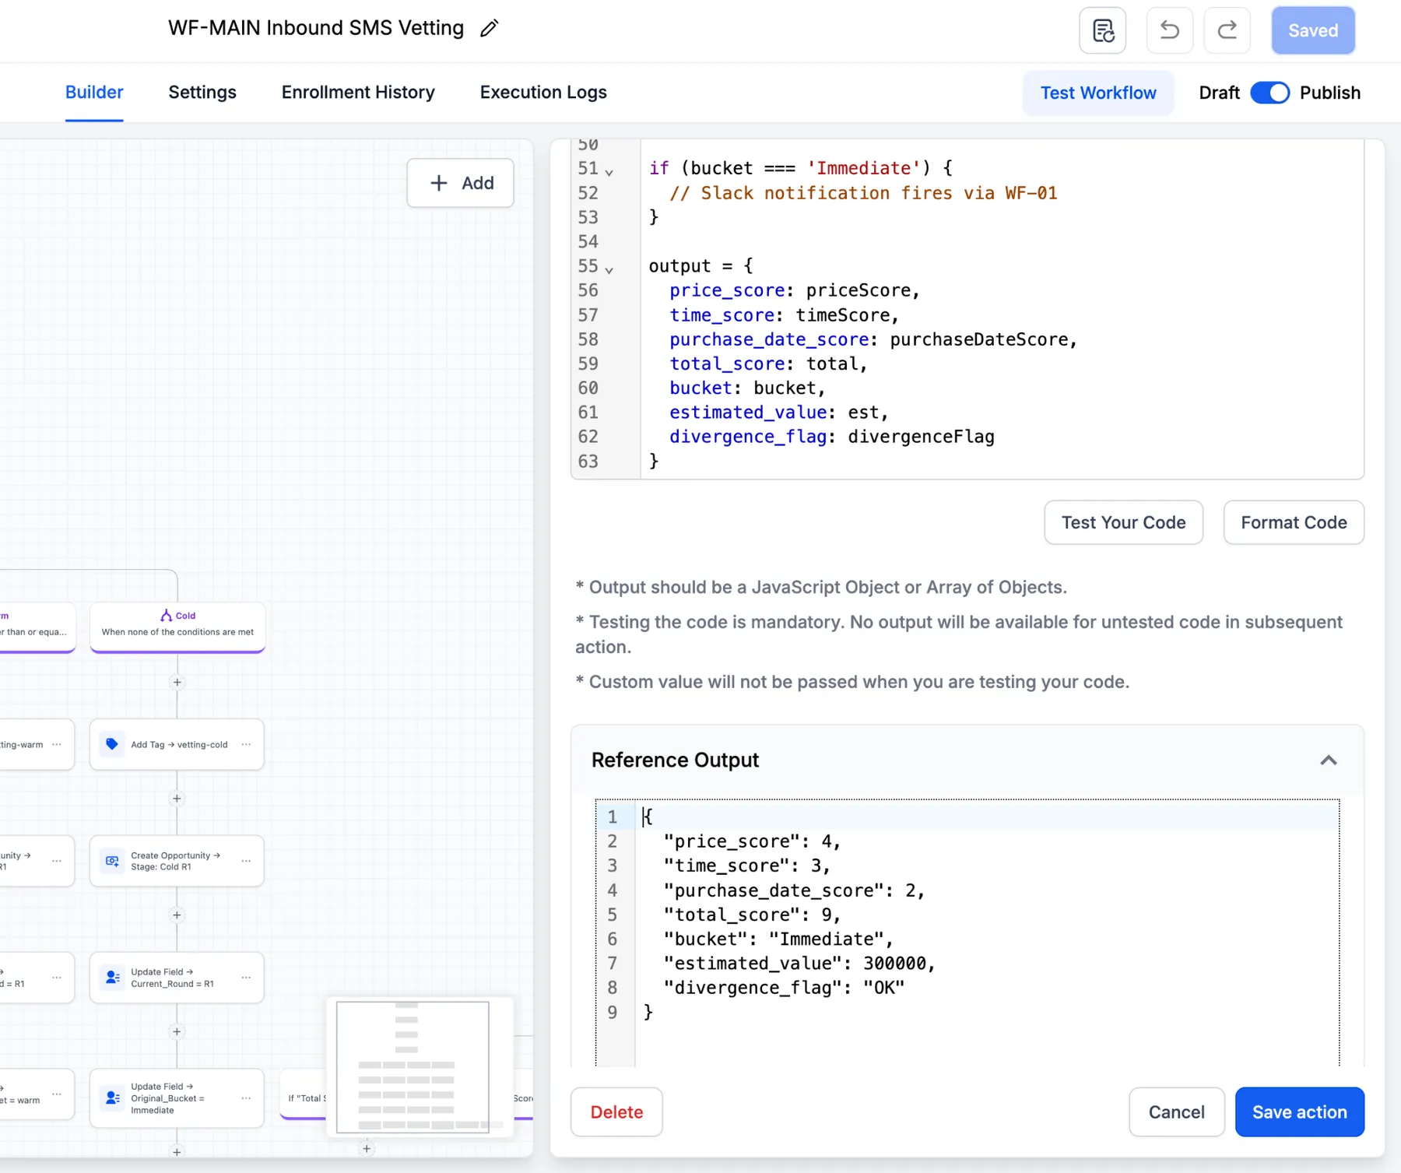The image size is (1401, 1173).
Task: Click the Update Field Current_Round icon
Action: pyautogui.click(x=112, y=978)
